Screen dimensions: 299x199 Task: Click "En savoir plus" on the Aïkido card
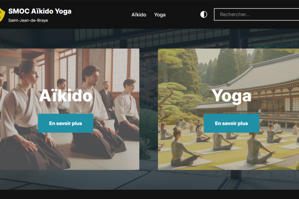click(66, 123)
